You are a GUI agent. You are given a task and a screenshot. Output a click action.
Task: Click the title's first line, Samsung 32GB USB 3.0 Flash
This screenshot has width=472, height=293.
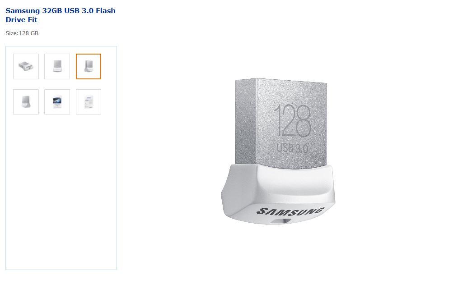[x=61, y=10]
